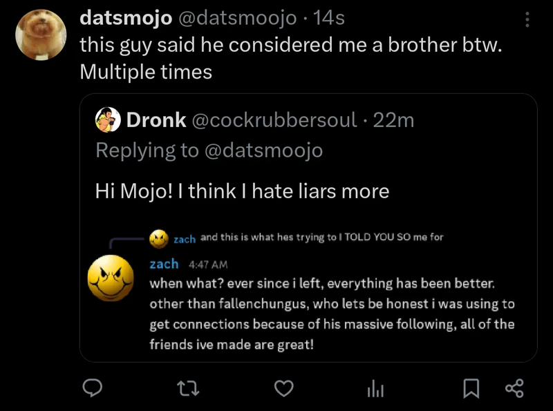Click the blue zach username in message

[164, 264]
